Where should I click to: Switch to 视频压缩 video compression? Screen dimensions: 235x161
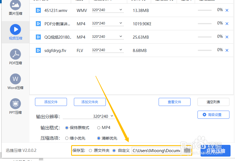(16, 32)
